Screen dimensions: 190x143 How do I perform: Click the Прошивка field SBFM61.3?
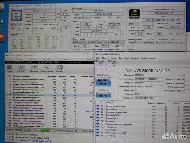click(149, 75)
